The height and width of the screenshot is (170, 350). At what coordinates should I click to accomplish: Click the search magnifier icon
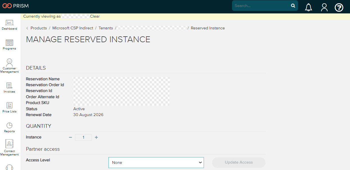coord(293,6)
